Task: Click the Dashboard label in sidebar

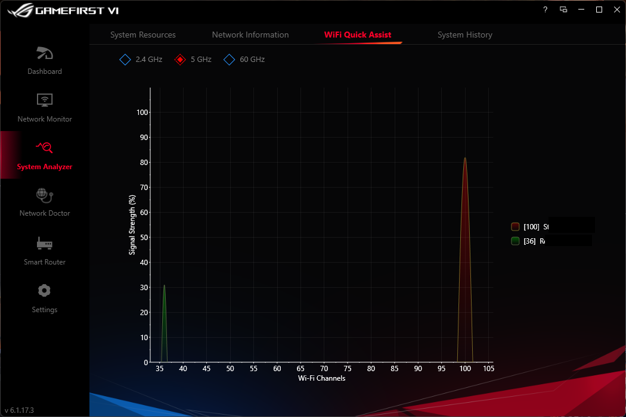Action: click(45, 71)
